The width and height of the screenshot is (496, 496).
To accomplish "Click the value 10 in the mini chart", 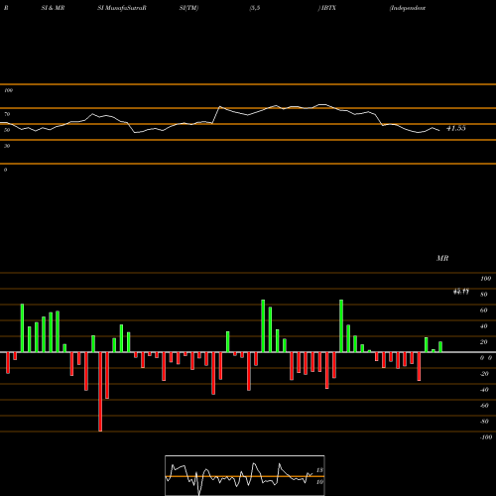I will pyautogui.click(x=319, y=482).
